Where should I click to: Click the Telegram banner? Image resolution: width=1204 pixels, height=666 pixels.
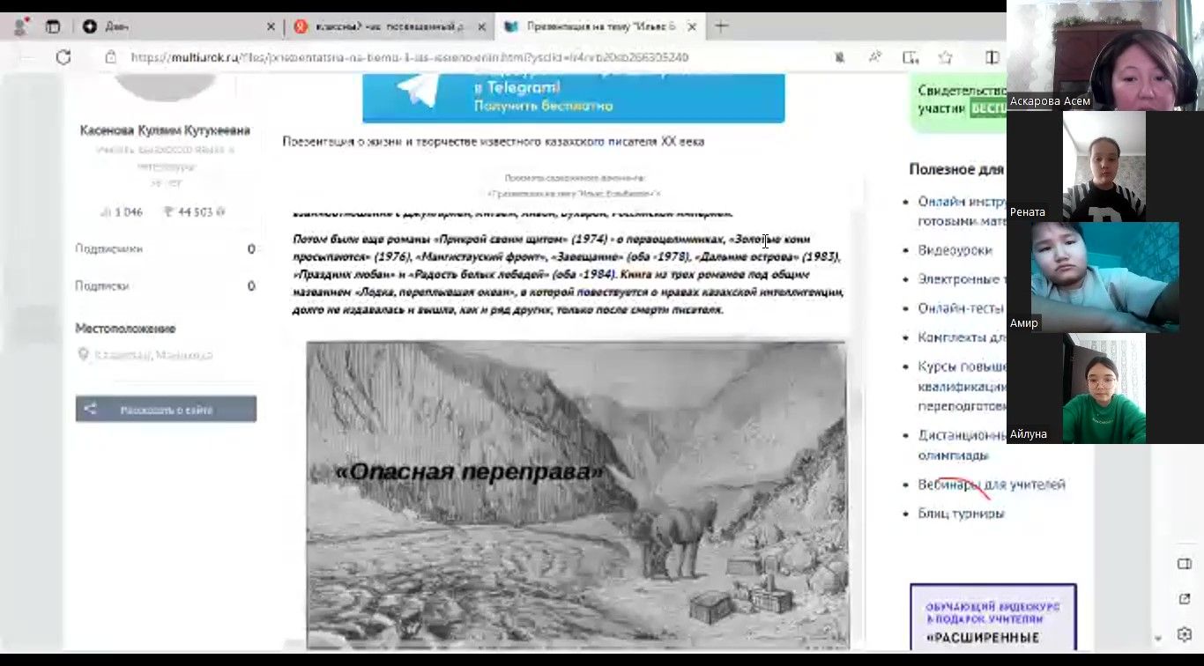point(573,97)
